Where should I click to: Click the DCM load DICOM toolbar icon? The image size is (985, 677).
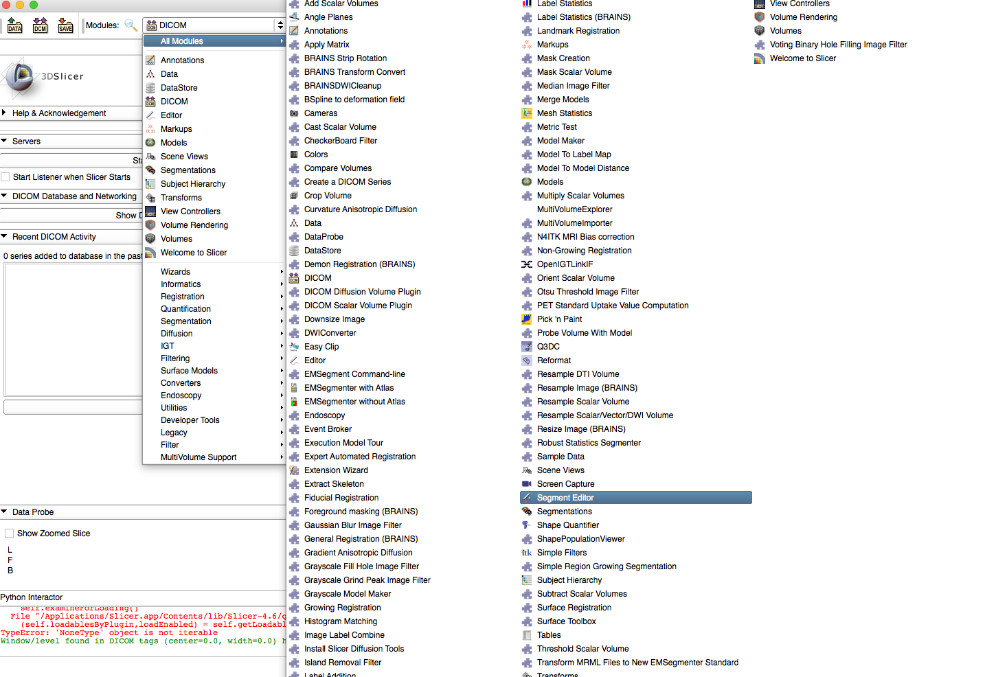[41, 26]
